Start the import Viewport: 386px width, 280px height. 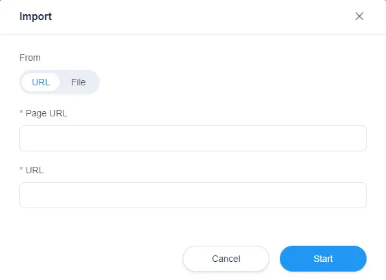point(323,259)
